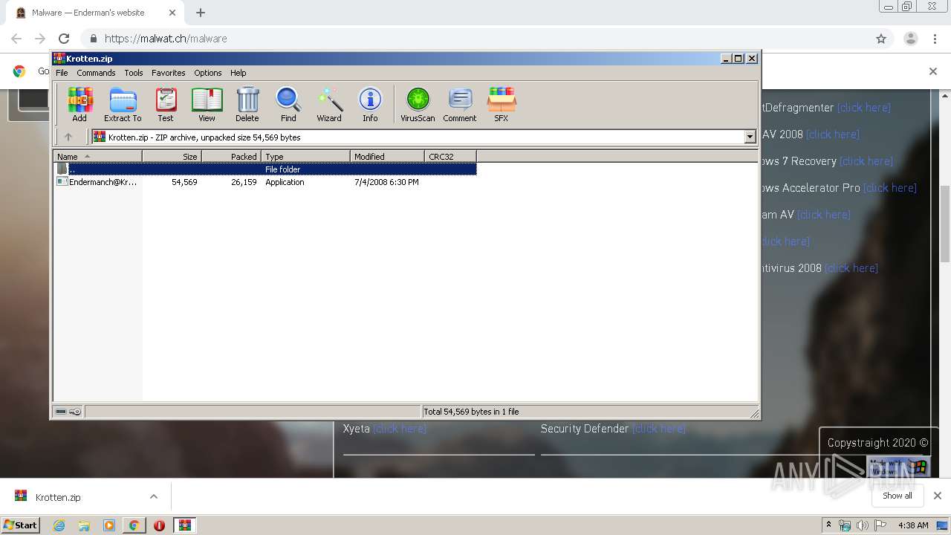Open the Find magnifier tool
Viewport: 951px width, 535px height.
(288, 105)
